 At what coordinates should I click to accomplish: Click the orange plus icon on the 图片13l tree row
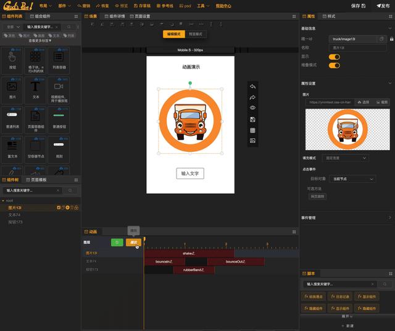pos(67,207)
